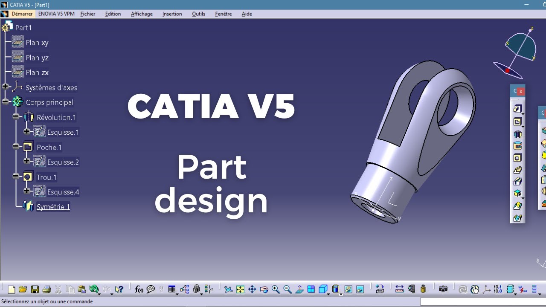Close the floating sketch-based features toolbar
The height and width of the screenshot is (307, 546).
click(x=520, y=91)
